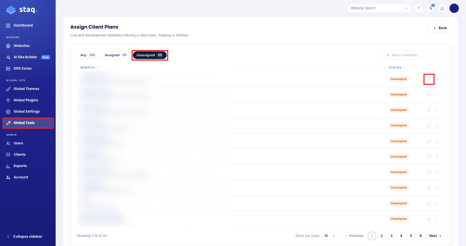Select the Unassigned 53 filter tab
The height and width of the screenshot is (246, 466).
tap(150, 55)
